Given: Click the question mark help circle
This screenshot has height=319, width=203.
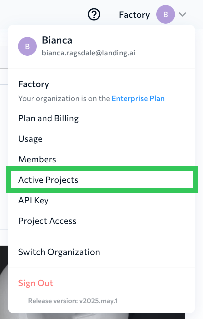Looking at the screenshot, I should [94, 14].
